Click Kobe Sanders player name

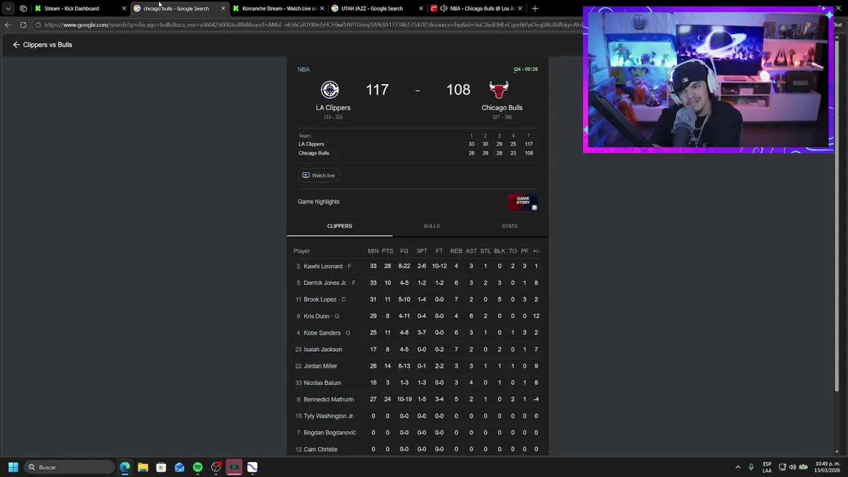[x=322, y=333]
